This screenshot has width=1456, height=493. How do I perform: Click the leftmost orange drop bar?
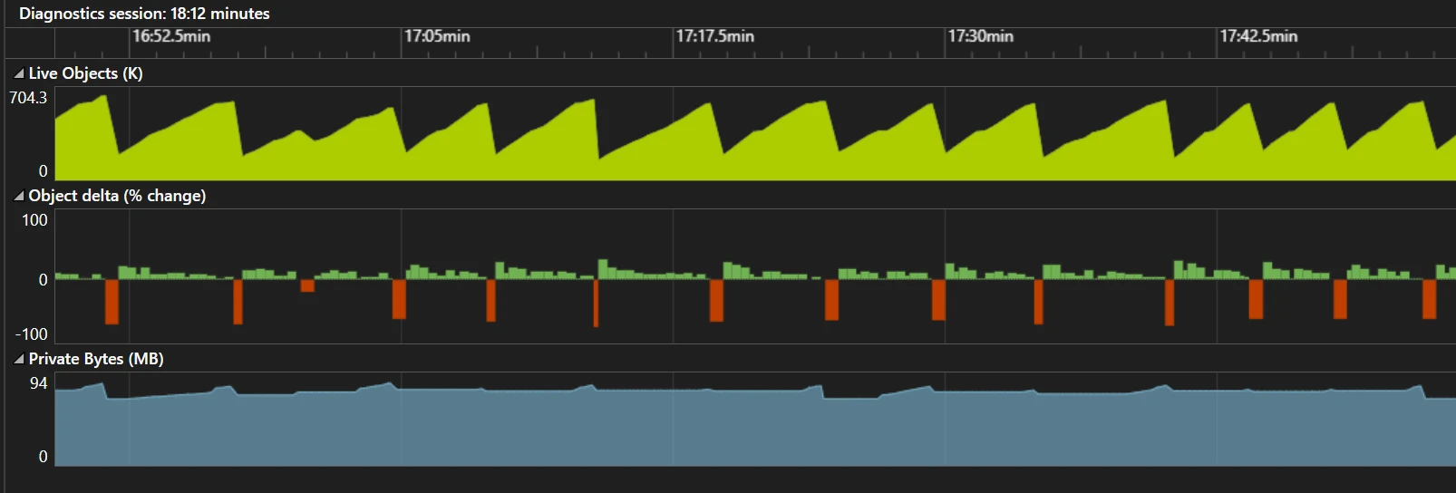tap(112, 302)
